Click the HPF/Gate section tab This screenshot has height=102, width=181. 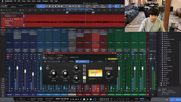click(x=71, y=61)
